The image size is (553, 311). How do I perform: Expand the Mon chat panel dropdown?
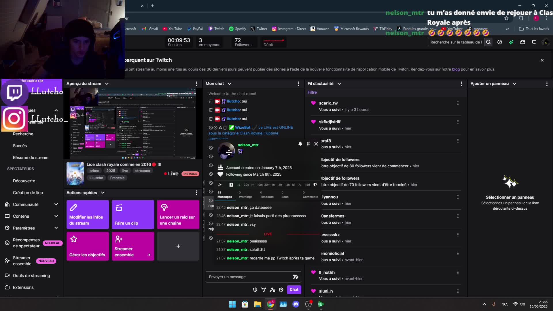(230, 84)
